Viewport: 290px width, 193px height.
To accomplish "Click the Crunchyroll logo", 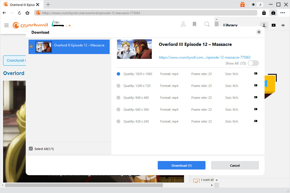I will (x=30, y=25).
